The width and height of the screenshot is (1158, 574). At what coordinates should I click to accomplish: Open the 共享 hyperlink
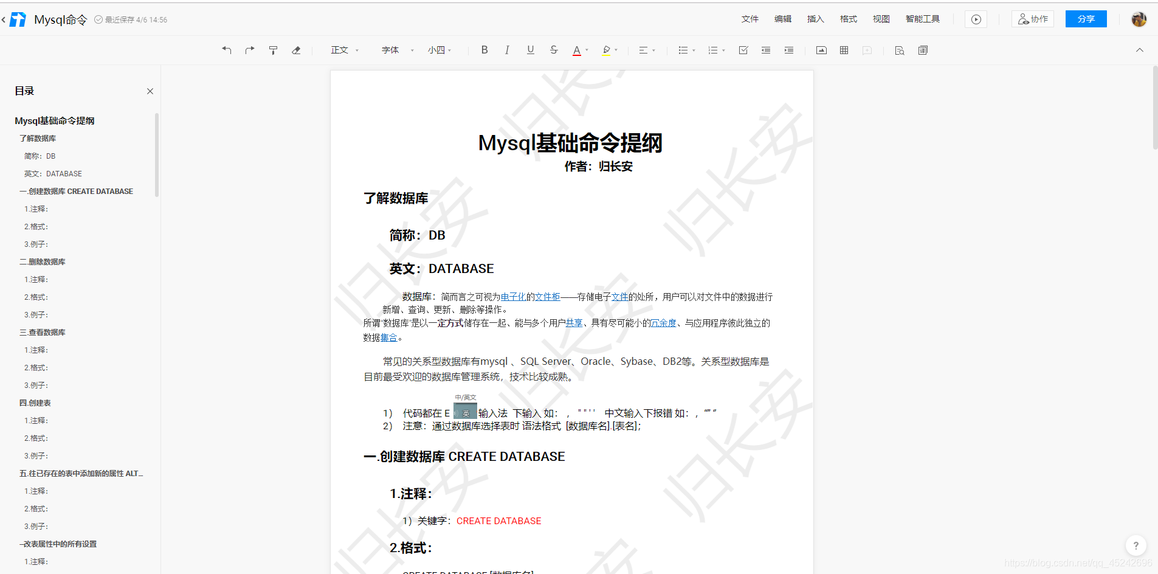click(574, 323)
